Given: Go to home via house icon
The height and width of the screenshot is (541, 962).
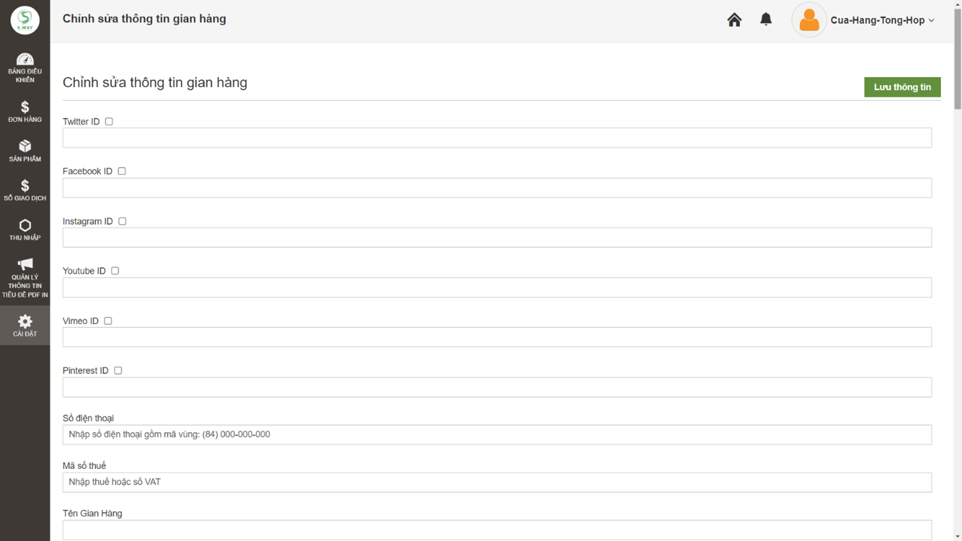Looking at the screenshot, I should 734,20.
